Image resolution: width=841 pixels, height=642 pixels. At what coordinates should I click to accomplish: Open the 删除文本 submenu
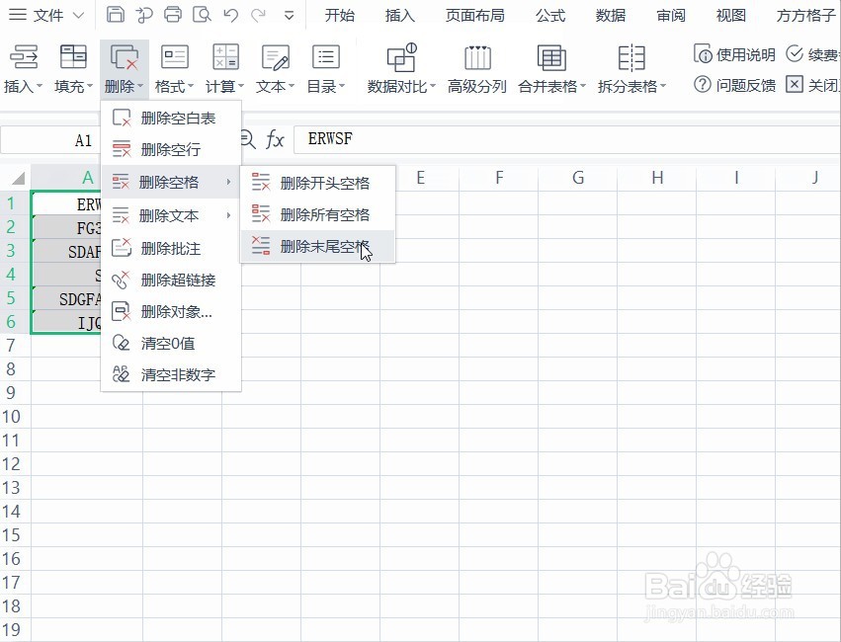[171, 215]
